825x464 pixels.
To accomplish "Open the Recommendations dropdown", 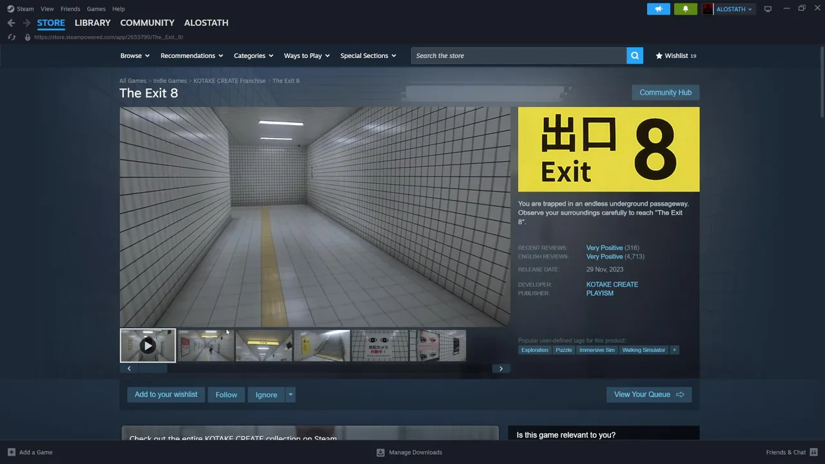I will (x=191, y=55).
